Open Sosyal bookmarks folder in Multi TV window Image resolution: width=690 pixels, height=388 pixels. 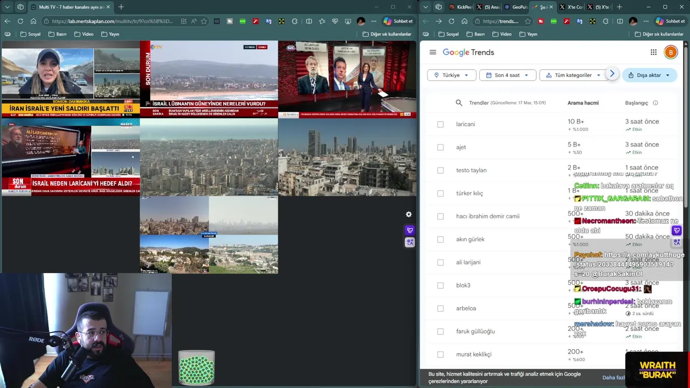(30, 34)
